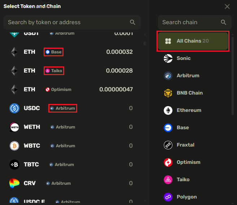The image size is (237, 205).
Task: Click the WBTC bitcoin token icon
Action: click(14, 146)
